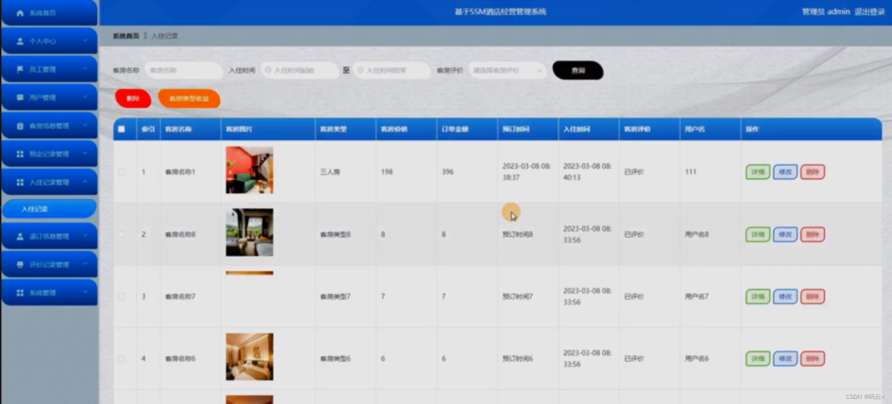Click 删除 for row 客房名称7
This screenshot has height=404, width=892.
[813, 296]
